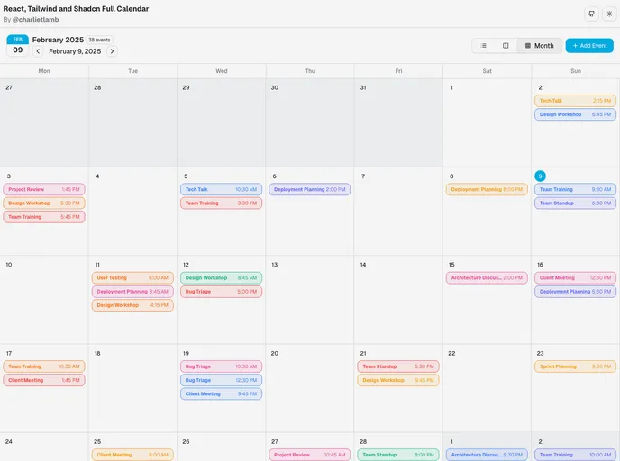Open User Testing event on the 11th
The width and height of the screenshot is (620, 461).
click(x=132, y=278)
